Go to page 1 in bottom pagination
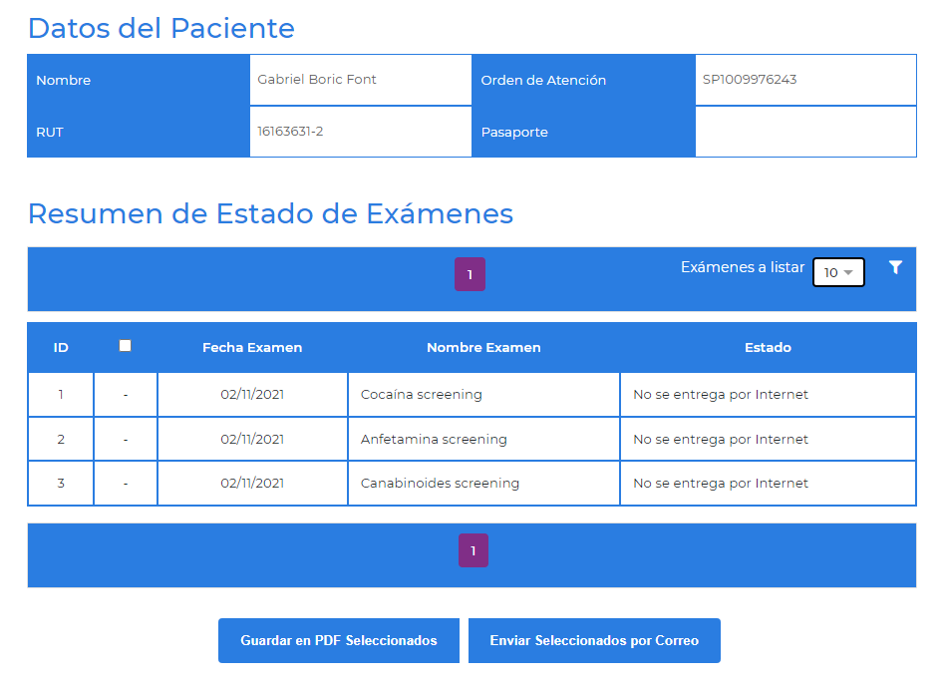 click(x=473, y=550)
